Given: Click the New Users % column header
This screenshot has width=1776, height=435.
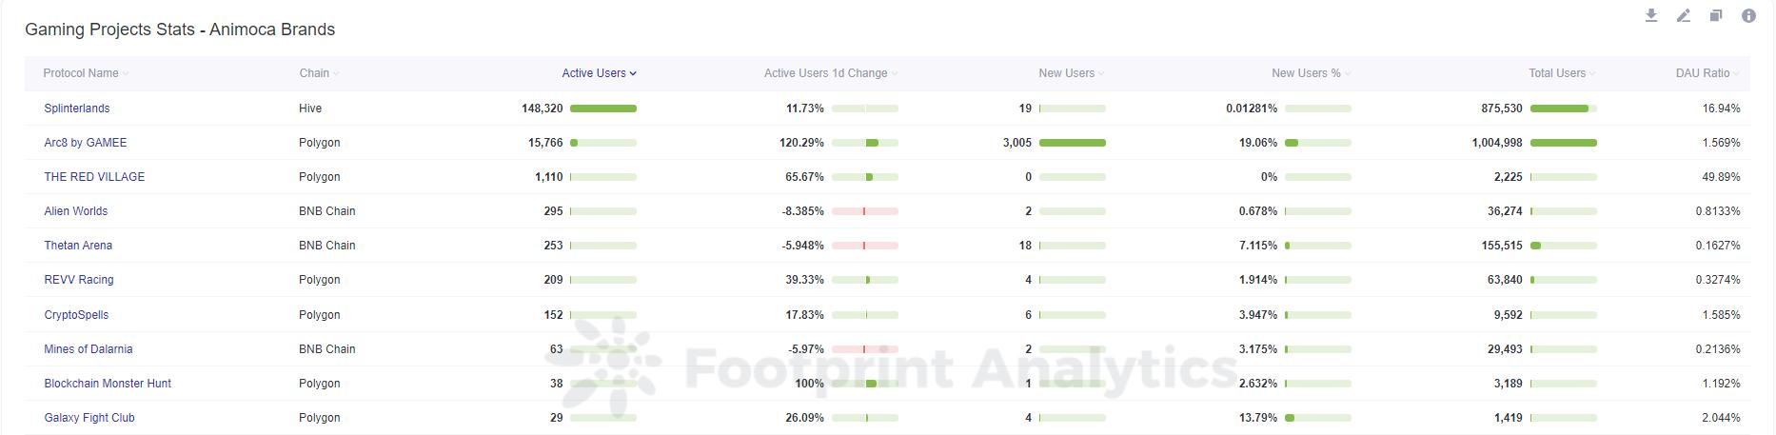Looking at the screenshot, I should 1305,73.
